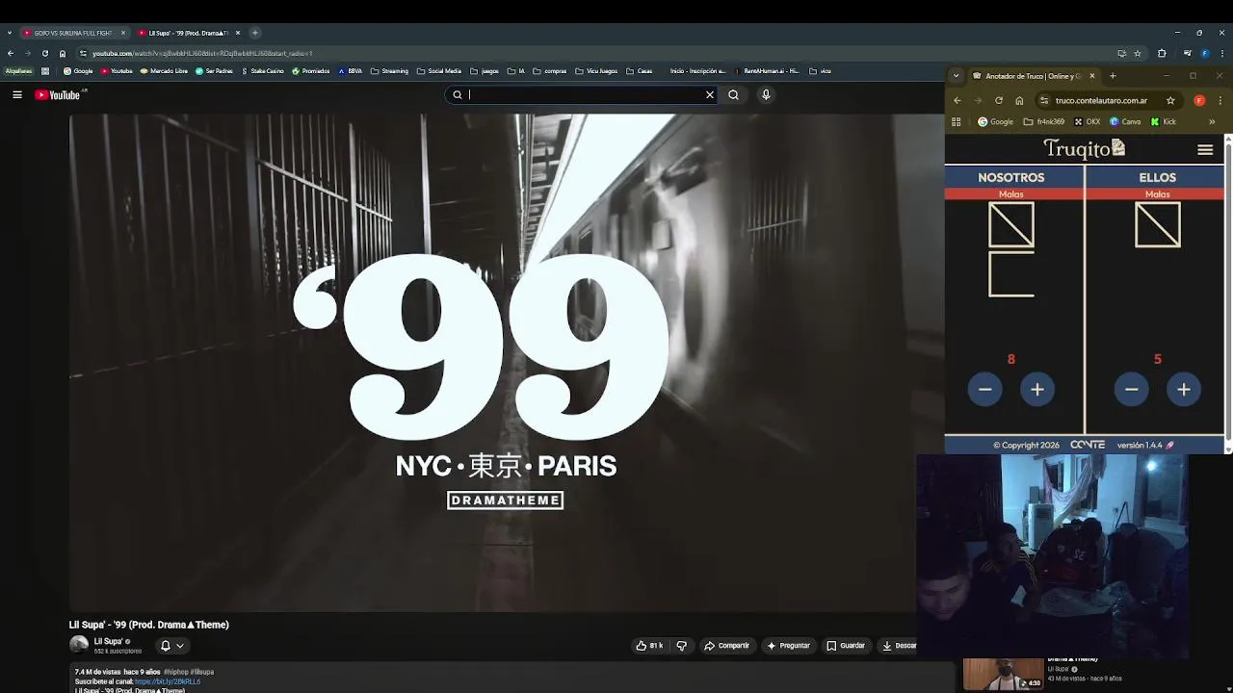Click the Descargar download button
Viewport: 1233px width, 693px height.
(x=899, y=646)
